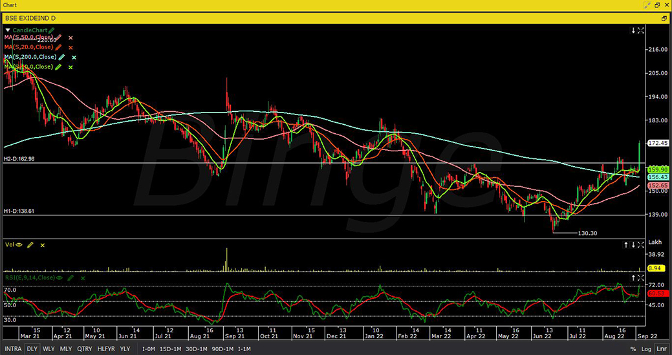The height and width of the screenshot is (355, 672).
Task: Remove the green 10-period MA indicator
Action: point(70,67)
